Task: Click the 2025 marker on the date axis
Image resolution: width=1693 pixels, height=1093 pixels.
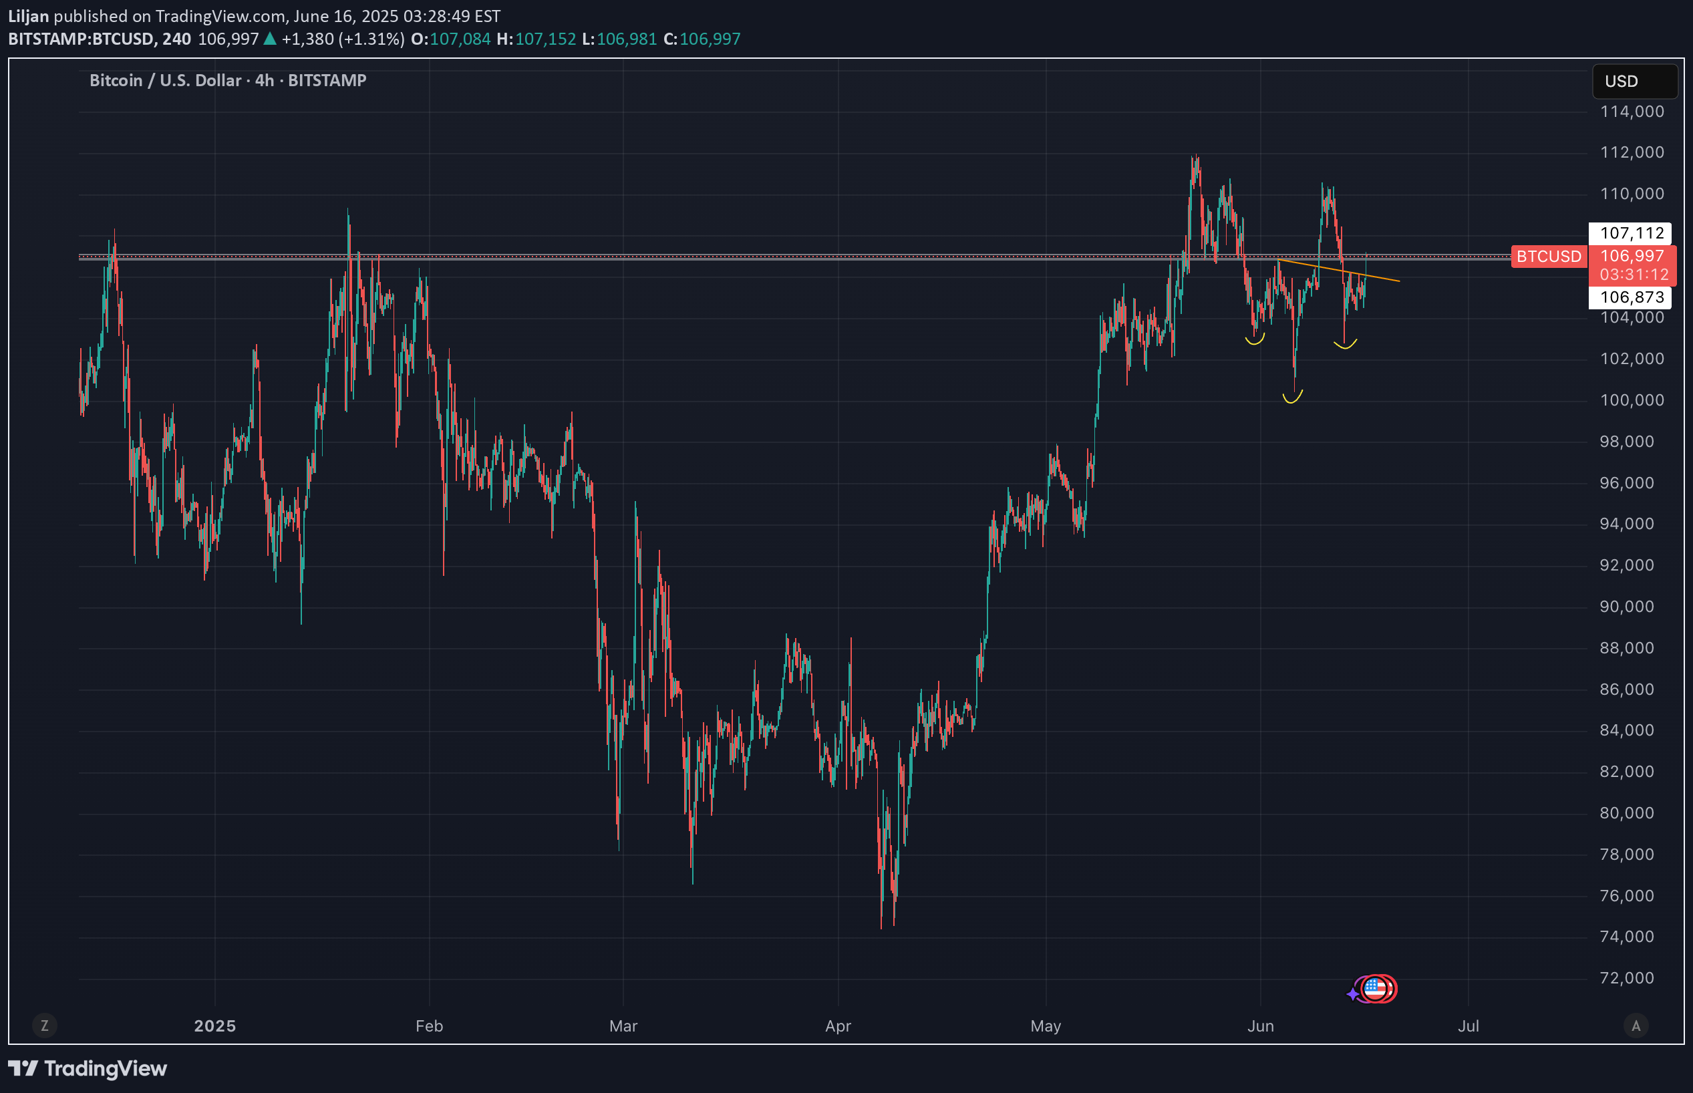Action: pyautogui.click(x=215, y=1026)
